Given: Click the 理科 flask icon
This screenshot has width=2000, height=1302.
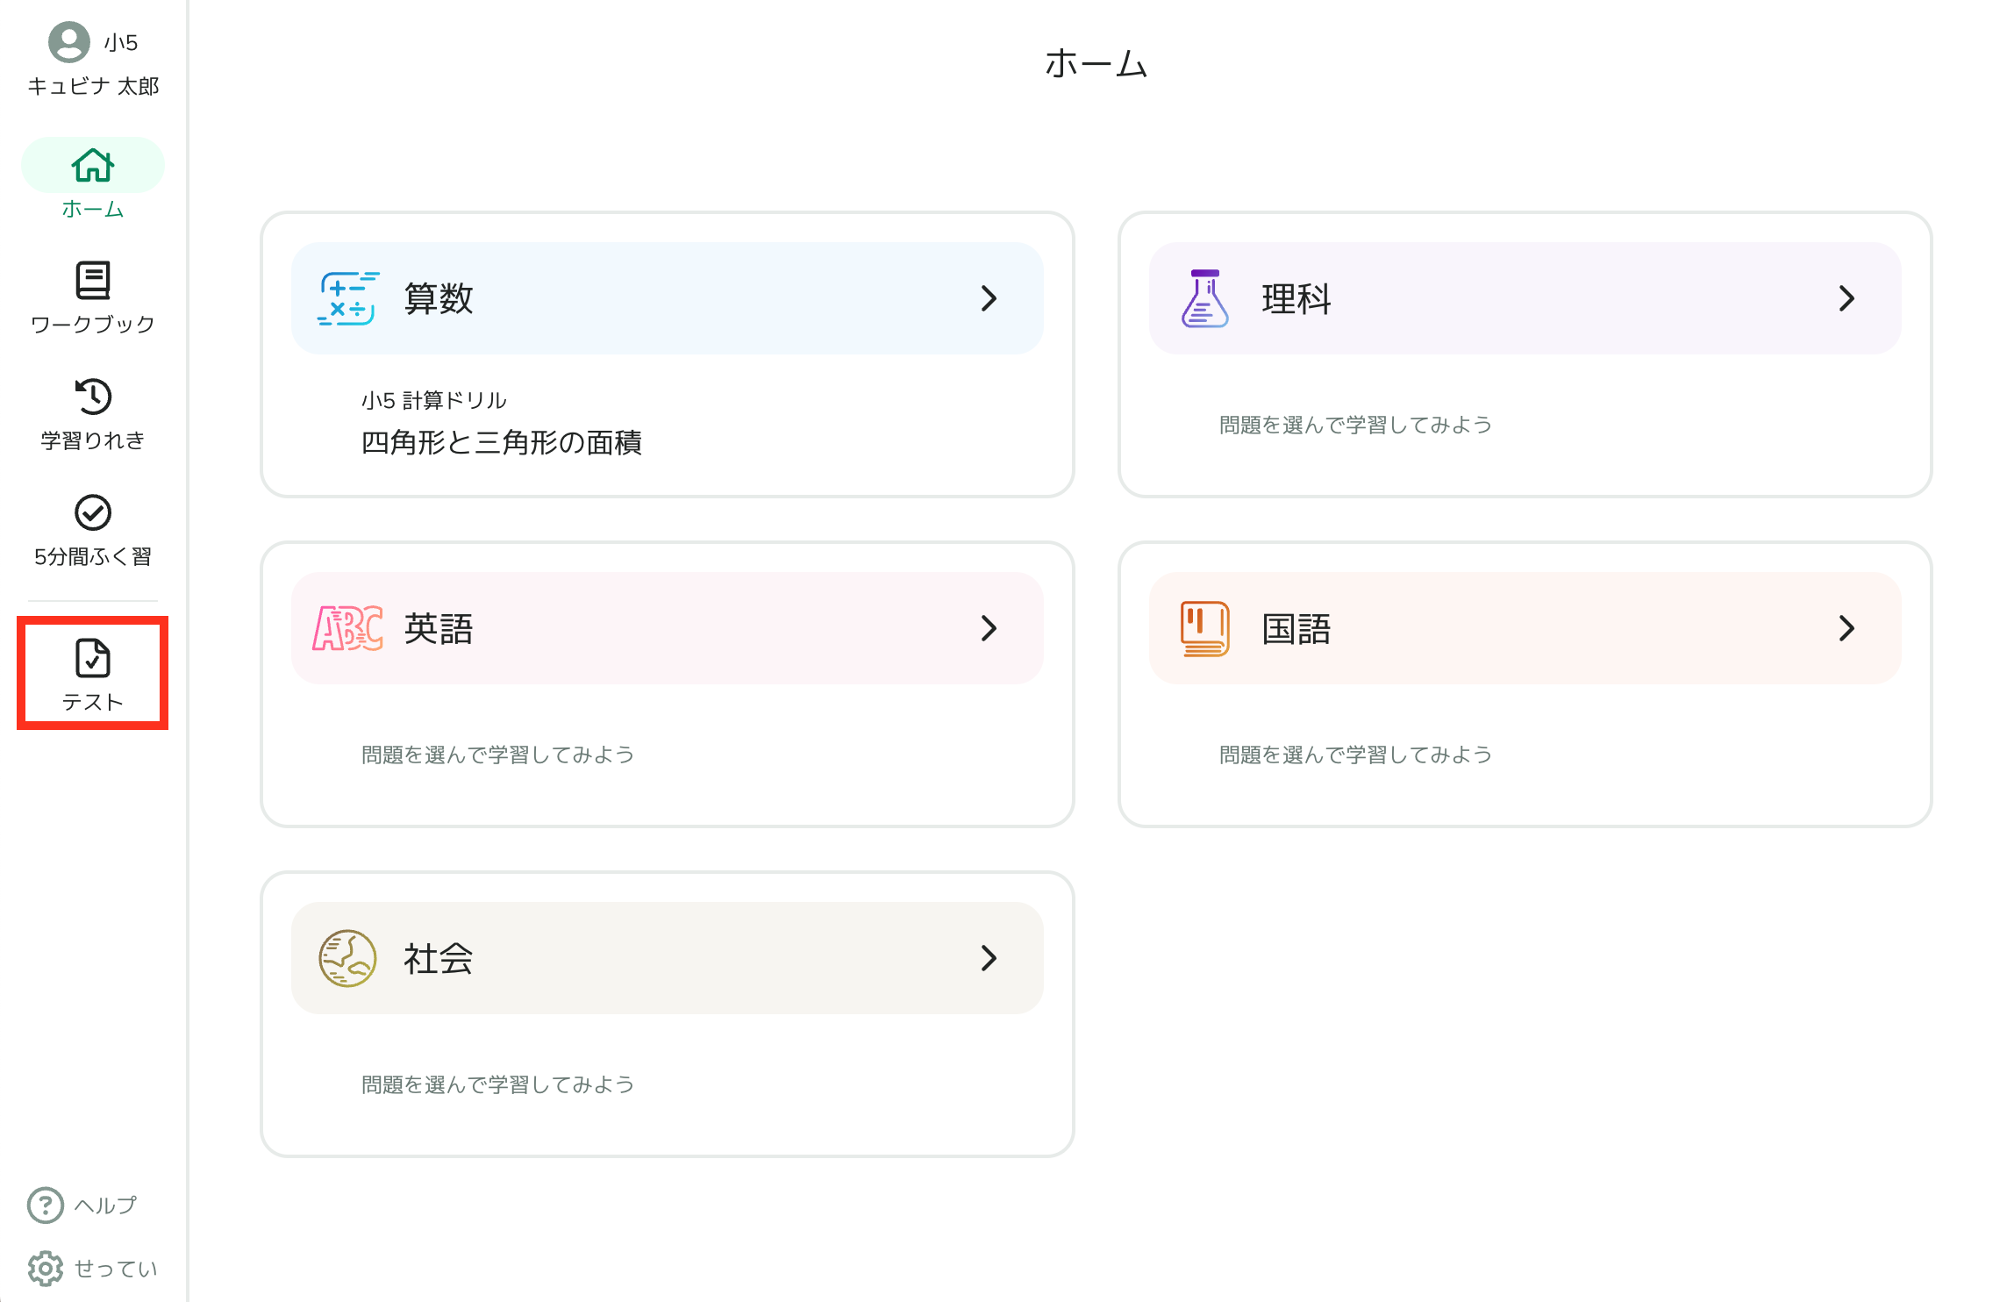Looking at the screenshot, I should (x=1204, y=298).
